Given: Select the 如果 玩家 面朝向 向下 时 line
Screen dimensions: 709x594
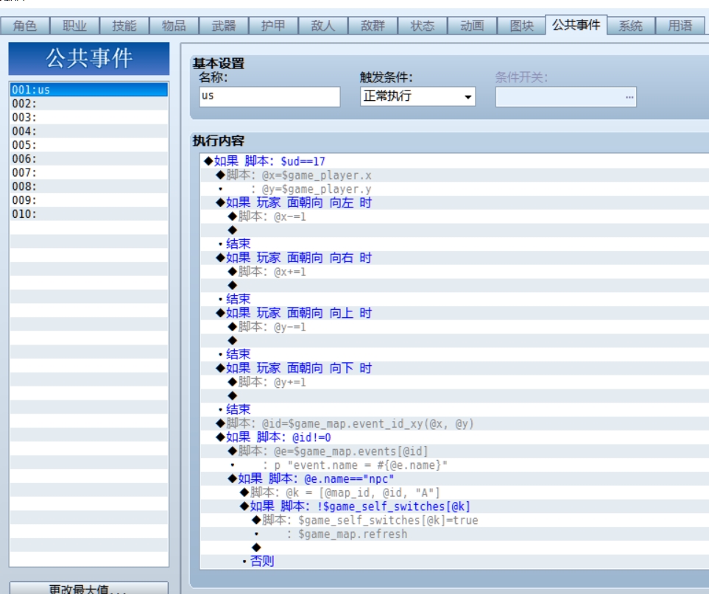Looking at the screenshot, I should [454, 368].
